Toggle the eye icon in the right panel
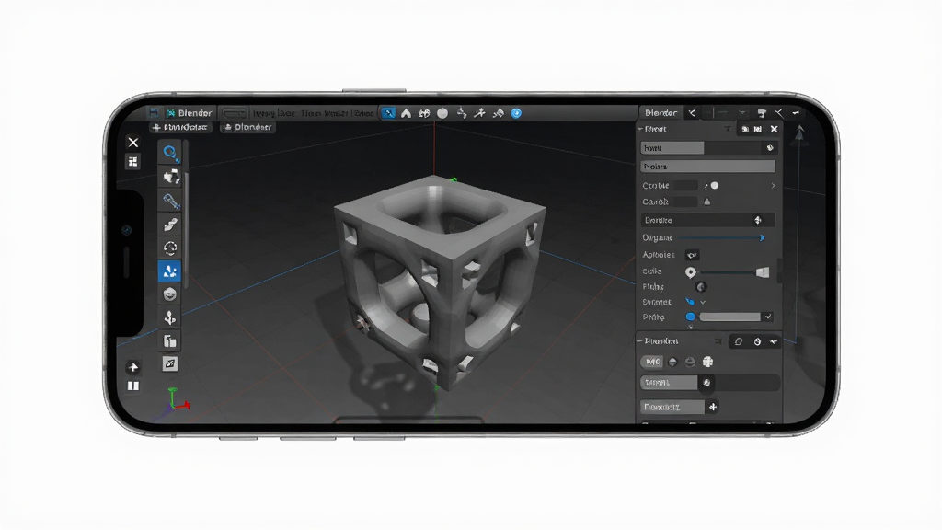942x530 pixels. click(x=692, y=255)
